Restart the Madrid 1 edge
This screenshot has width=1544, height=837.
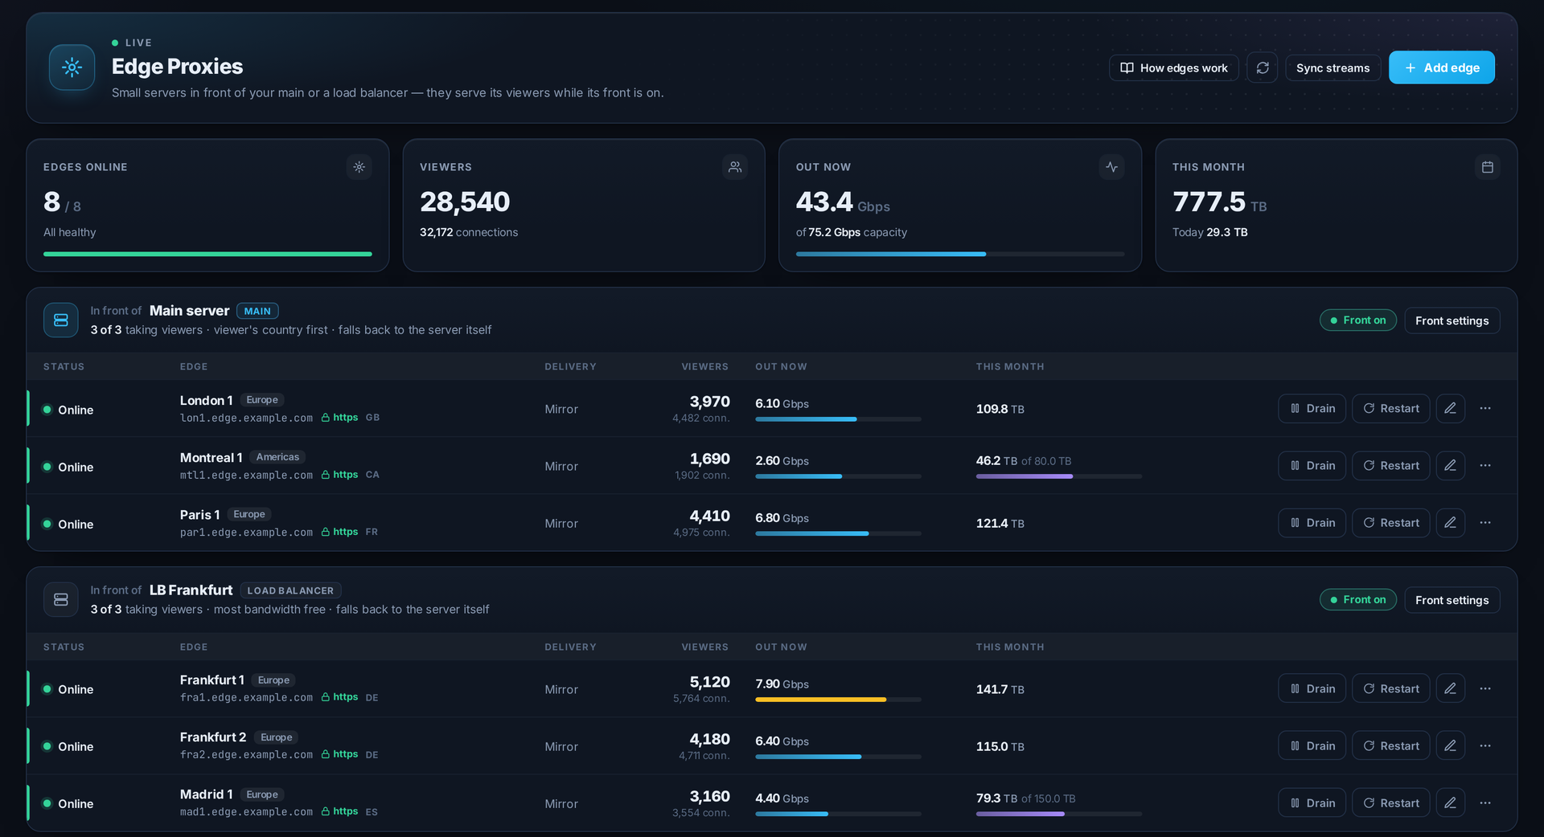tap(1391, 802)
